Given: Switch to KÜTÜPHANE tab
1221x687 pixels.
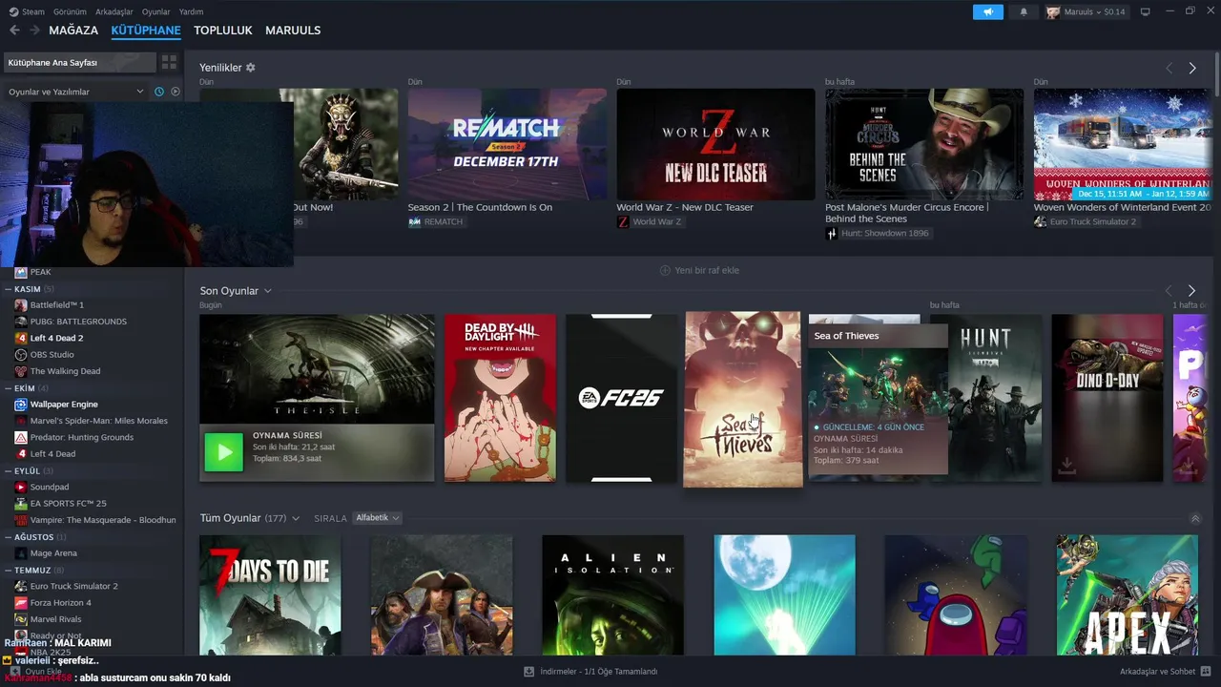Looking at the screenshot, I should pyautogui.click(x=146, y=31).
